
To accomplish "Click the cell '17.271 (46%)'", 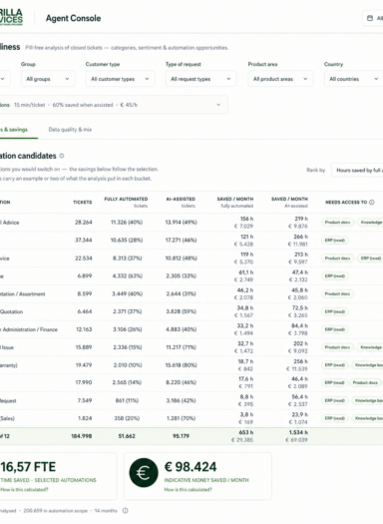I will [181, 241].
